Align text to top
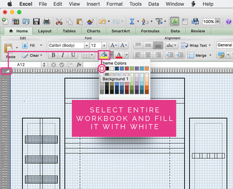Screen dimensions: 233x189 coord(138,45)
